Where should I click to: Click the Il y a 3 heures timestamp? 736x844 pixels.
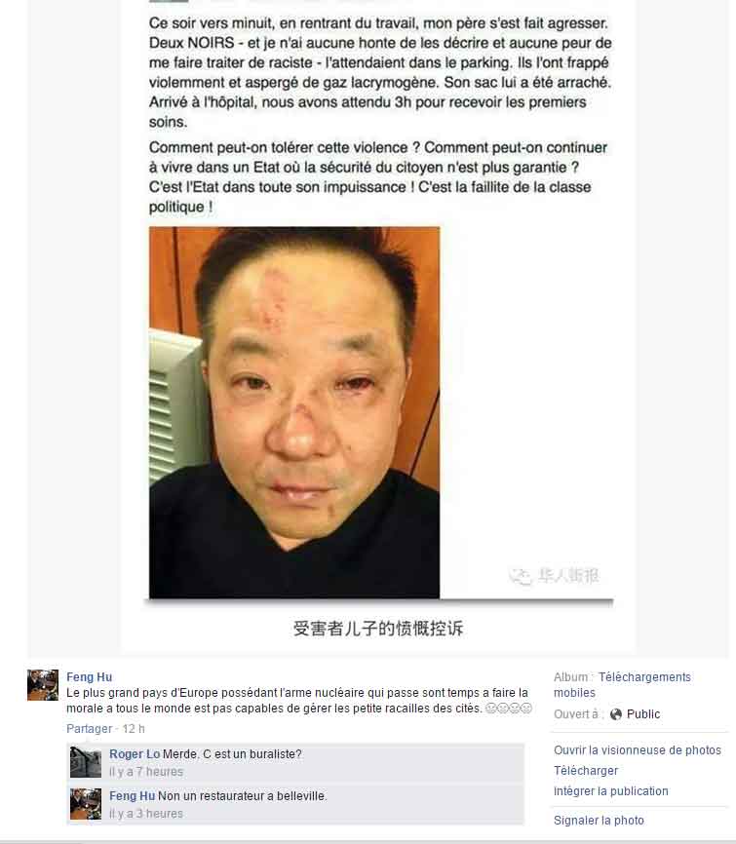[x=146, y=814]
